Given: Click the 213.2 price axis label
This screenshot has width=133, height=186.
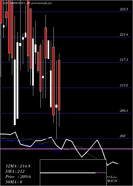Looking at the screenshot, I should [x=124, y=85].
